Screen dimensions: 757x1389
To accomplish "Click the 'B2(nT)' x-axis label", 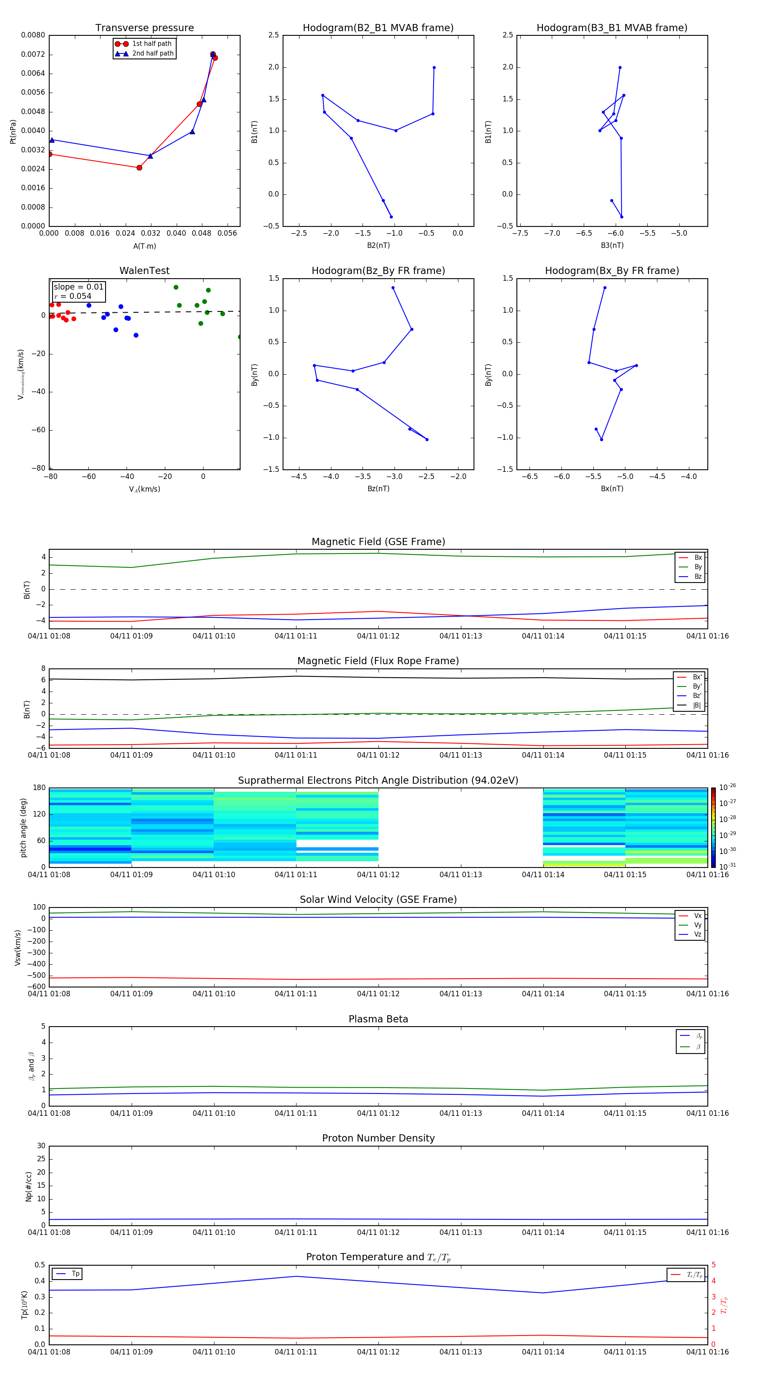I will click(x=378, y=245).
